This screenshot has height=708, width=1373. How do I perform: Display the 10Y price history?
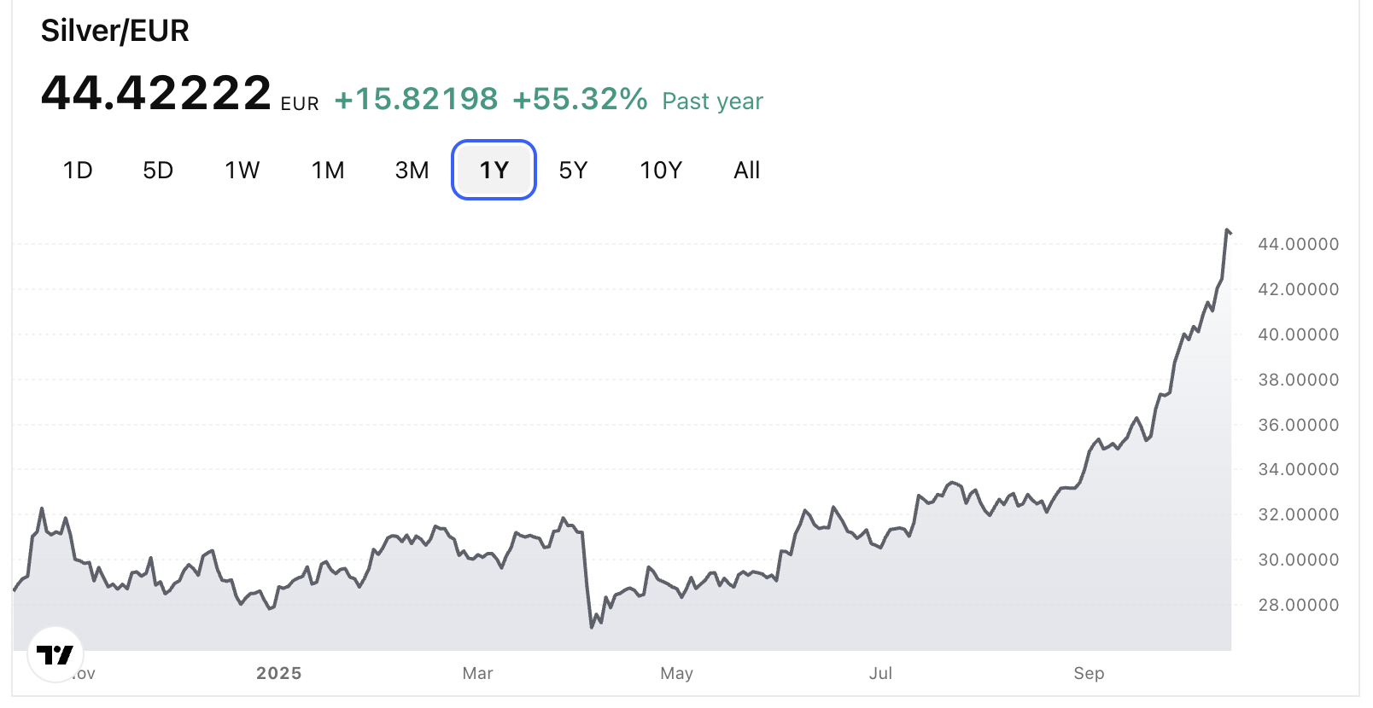click(x=661, y=171)
